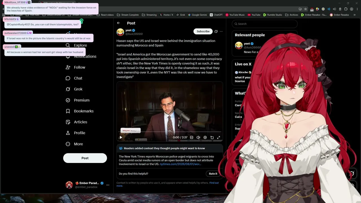Click the 'Live on X' heading
The image size is (361, 203).
click(x=243, y=64)
